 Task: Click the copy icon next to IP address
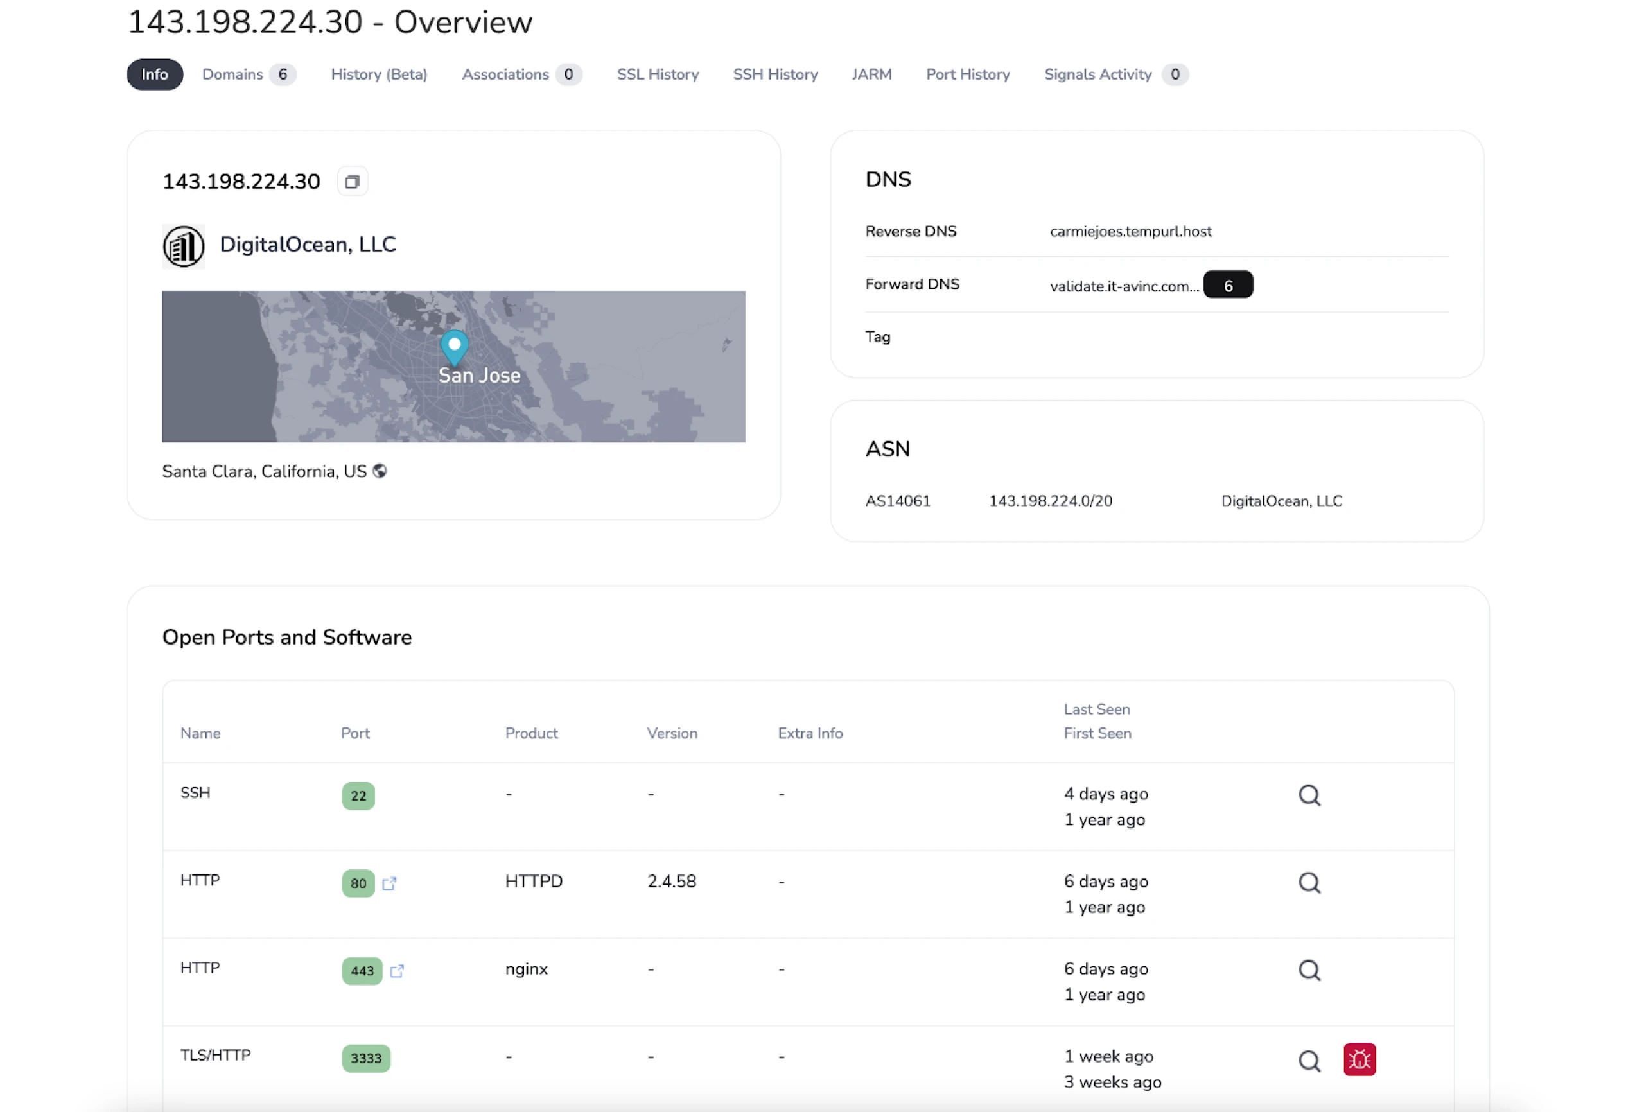[353, 182]
